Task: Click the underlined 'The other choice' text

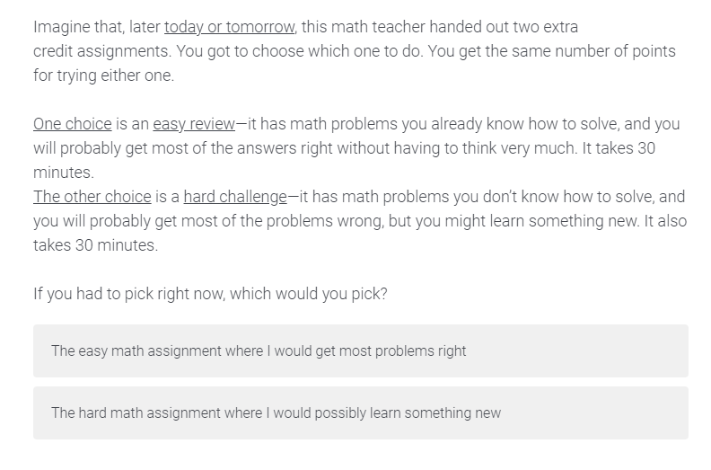Action: pos(92,197)
